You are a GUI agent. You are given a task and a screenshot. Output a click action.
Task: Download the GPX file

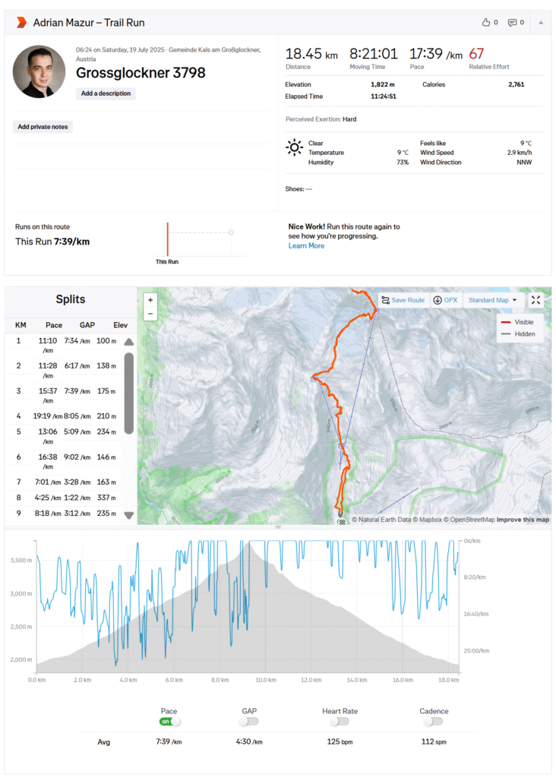(446, 300)
